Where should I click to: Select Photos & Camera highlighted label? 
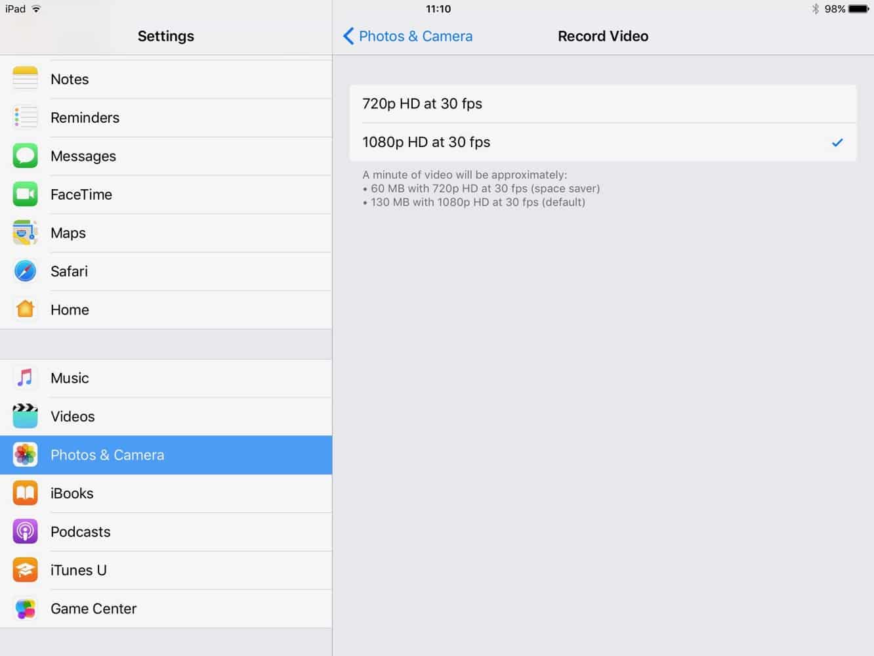click(x=108, y=455)
